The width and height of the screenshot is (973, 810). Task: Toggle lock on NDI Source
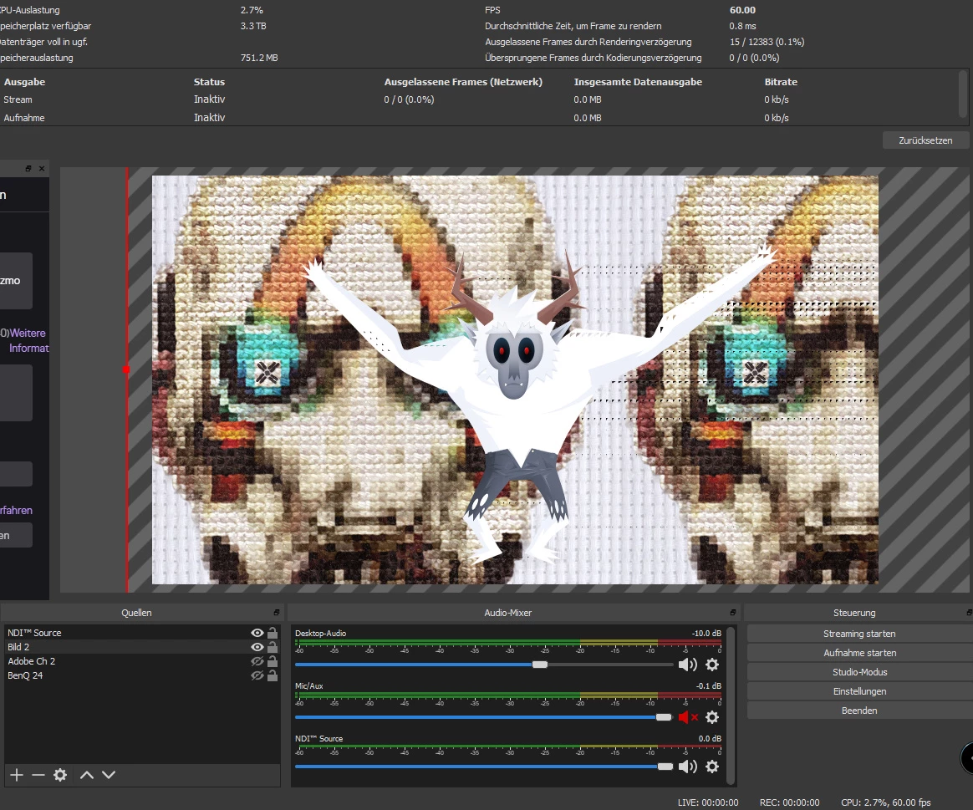pyautogui.click(x=273, y=633)
